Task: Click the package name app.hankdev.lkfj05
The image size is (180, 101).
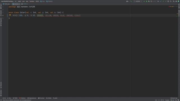Action: (x=26, y=7)
